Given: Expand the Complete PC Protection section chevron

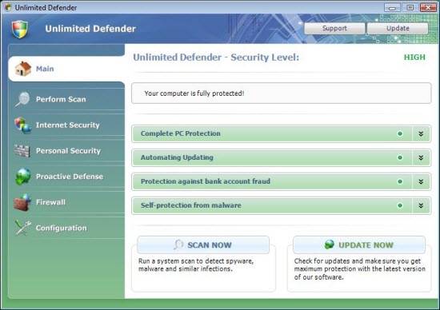Looking at the screenshot, I should click(x=421, y=133).
